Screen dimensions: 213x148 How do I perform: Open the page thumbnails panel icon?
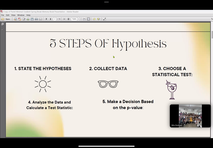point(2,24)
